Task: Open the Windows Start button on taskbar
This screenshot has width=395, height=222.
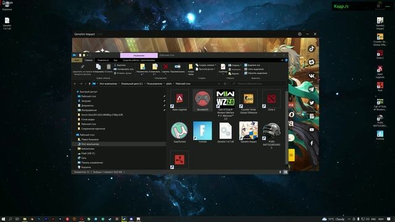Action: pos(3,219)
